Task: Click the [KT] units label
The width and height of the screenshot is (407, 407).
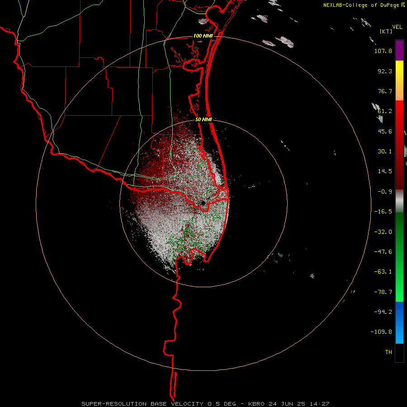Action: click(386, 31)
